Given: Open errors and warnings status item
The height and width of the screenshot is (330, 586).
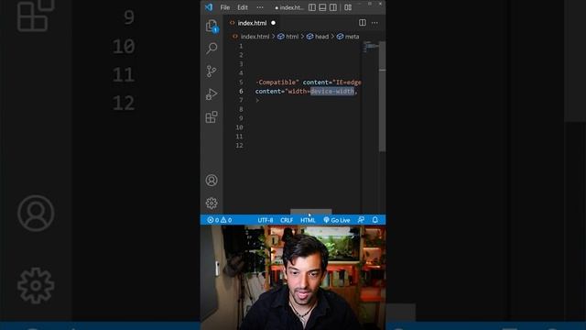Looking at the screenshot, I should [220, 220].
